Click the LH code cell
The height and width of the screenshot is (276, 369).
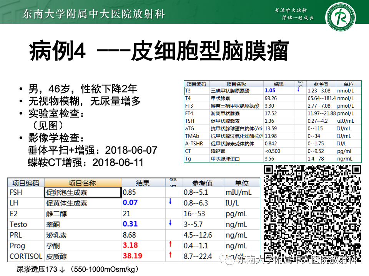pos(26,203)
